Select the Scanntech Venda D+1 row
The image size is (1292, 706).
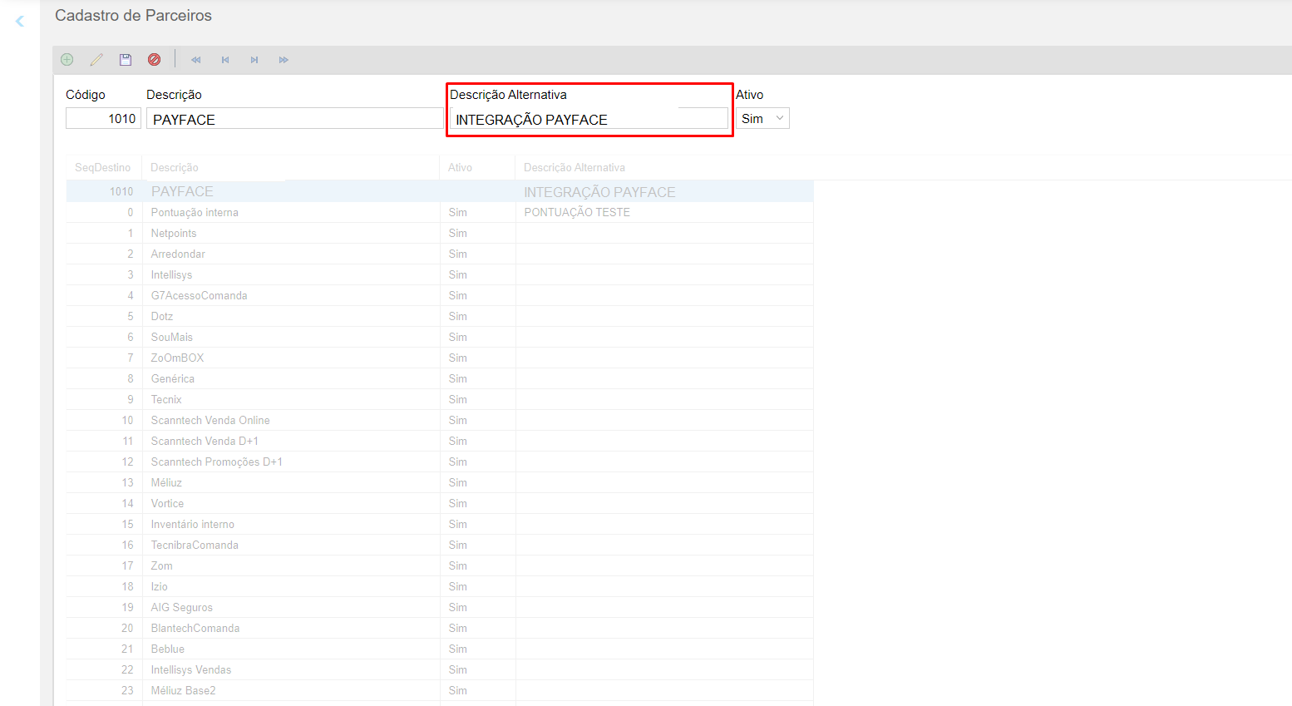click(440, 441)
